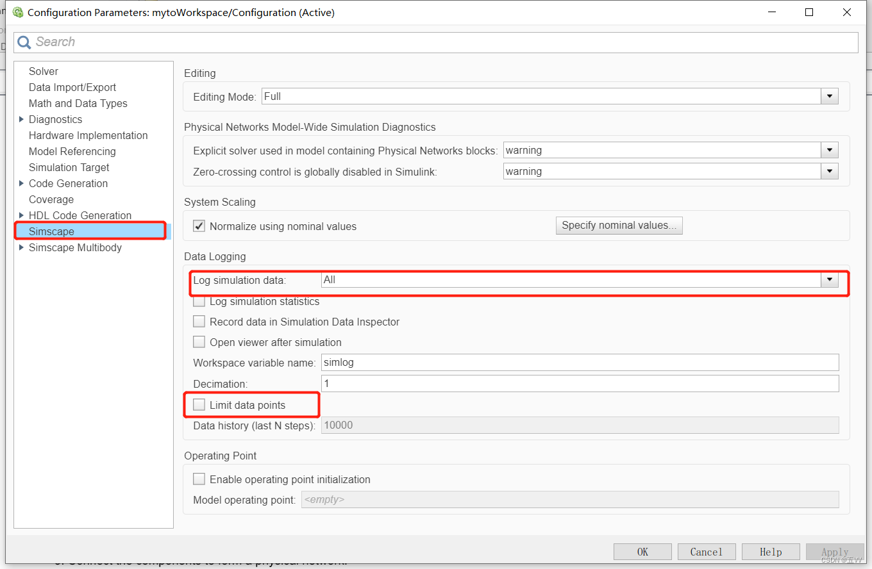This screenshot has width=872, height=569.
Task: Open the Hardware Implementation pane
Action: (x=88, y=135)
